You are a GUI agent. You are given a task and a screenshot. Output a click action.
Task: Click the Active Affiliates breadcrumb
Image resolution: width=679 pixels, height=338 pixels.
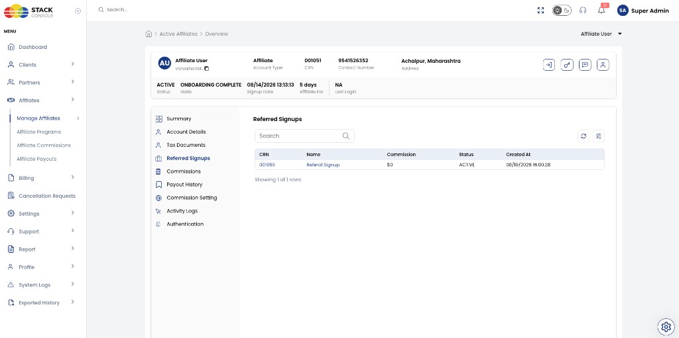pyautogui.click(x=178, y=34)
